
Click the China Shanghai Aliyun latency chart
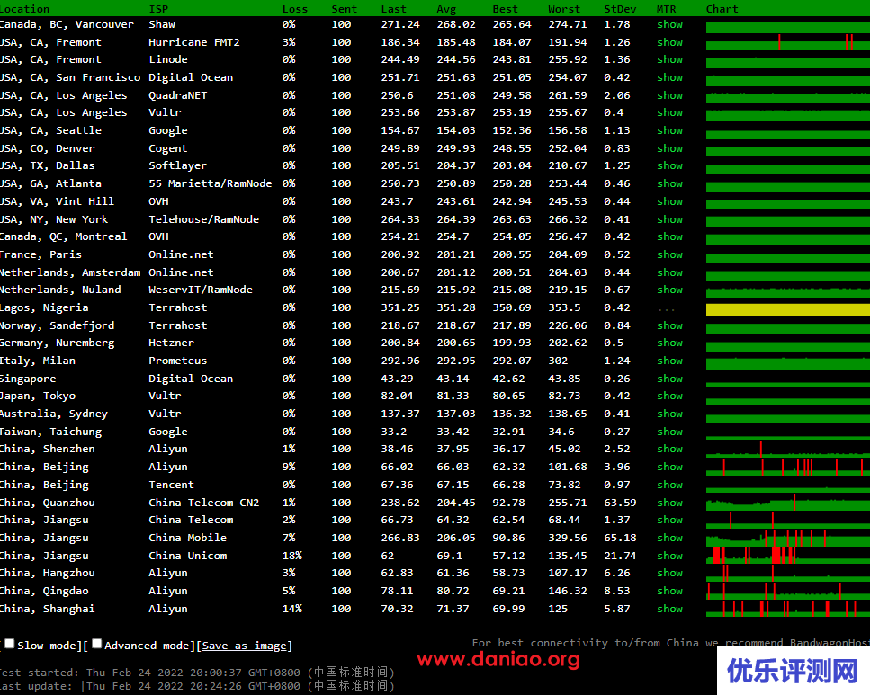coord(788,609)
